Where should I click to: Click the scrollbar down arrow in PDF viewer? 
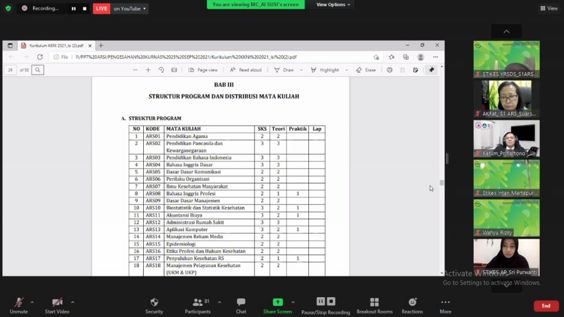442,273
